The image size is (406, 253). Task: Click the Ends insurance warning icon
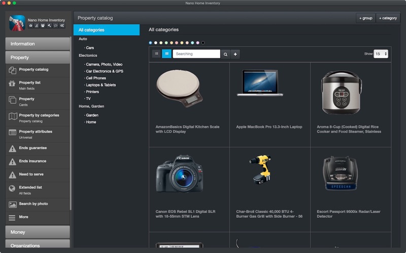(12, 161)
